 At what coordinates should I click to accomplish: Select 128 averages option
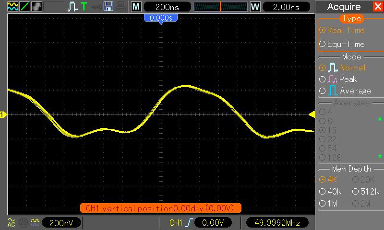pos(330,158)
